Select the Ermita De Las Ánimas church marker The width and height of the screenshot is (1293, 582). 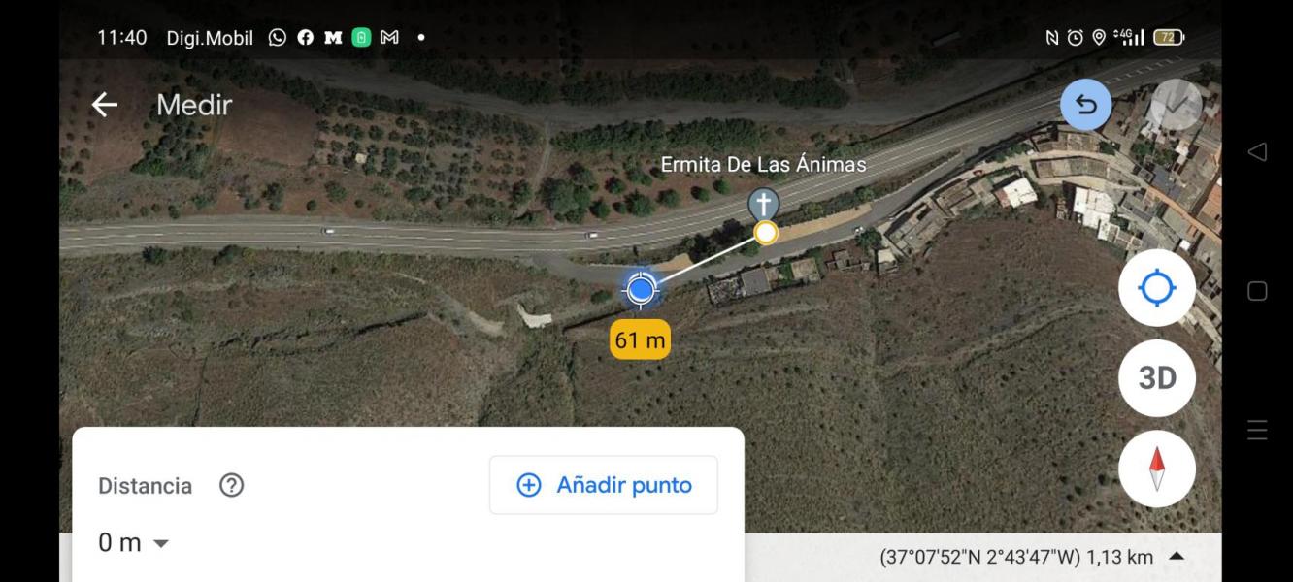click(764, 204)
